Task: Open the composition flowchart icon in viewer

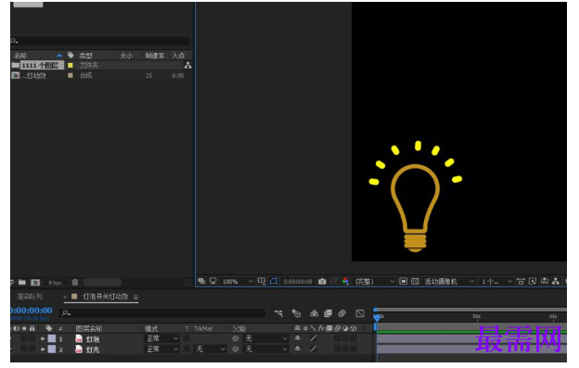Action: click(556, 282)
